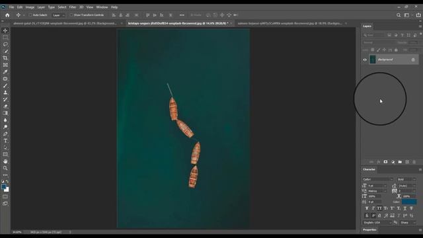Select the Hand tool
The image size is (423, 238).
[5, 161]
